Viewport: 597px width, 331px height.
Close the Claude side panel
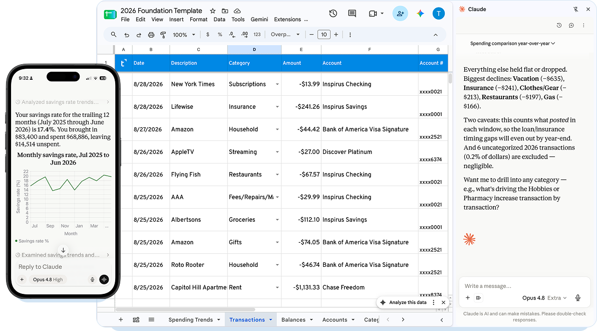pyautogui.click(x=588, y=9)
